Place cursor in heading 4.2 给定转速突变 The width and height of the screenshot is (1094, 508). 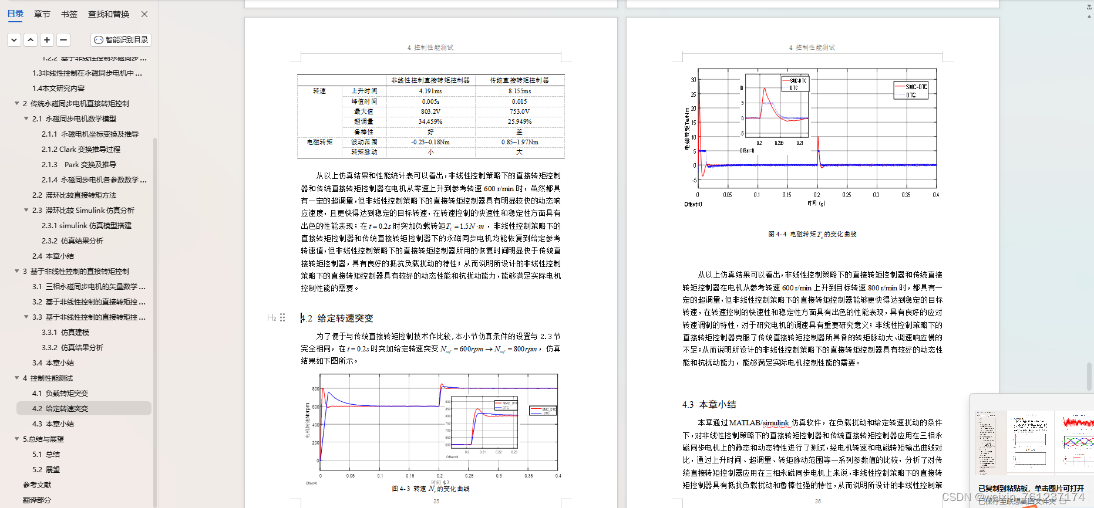tap(337, 318)
